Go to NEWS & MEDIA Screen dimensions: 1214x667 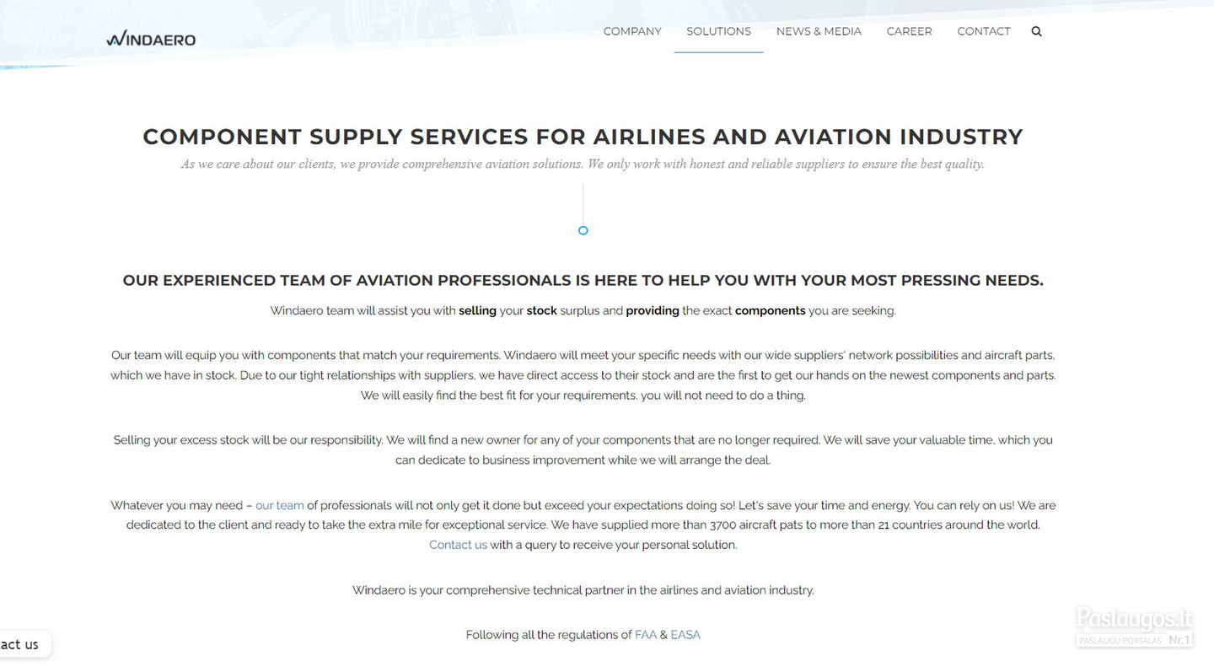click(819, 31)
